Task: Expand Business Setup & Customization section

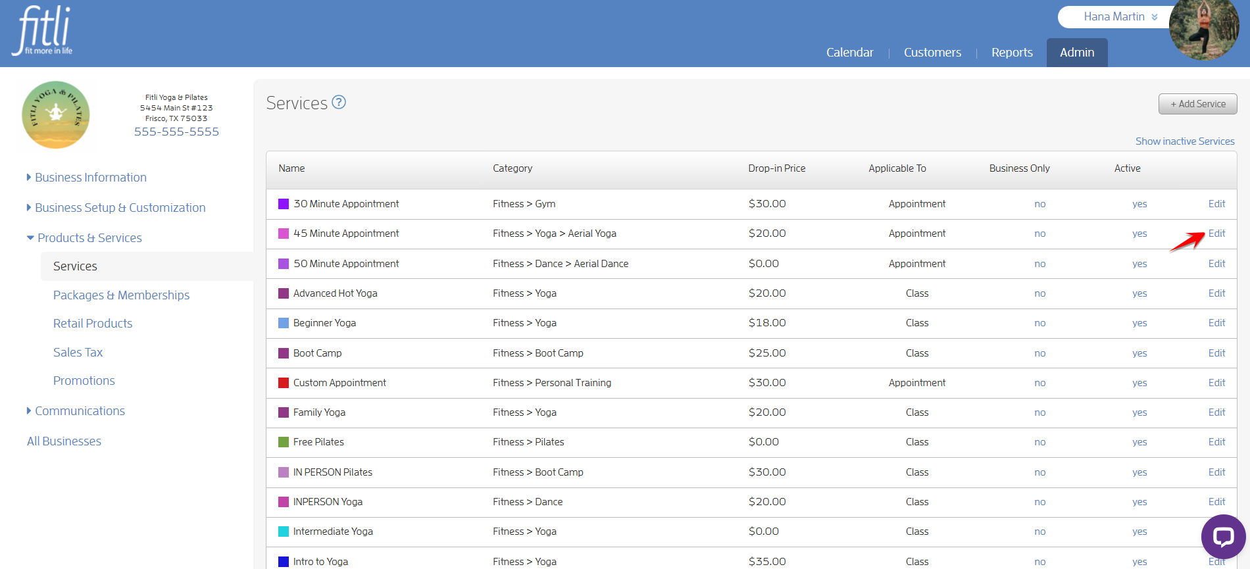Action: pyautogui.click(x=116, y=208)
